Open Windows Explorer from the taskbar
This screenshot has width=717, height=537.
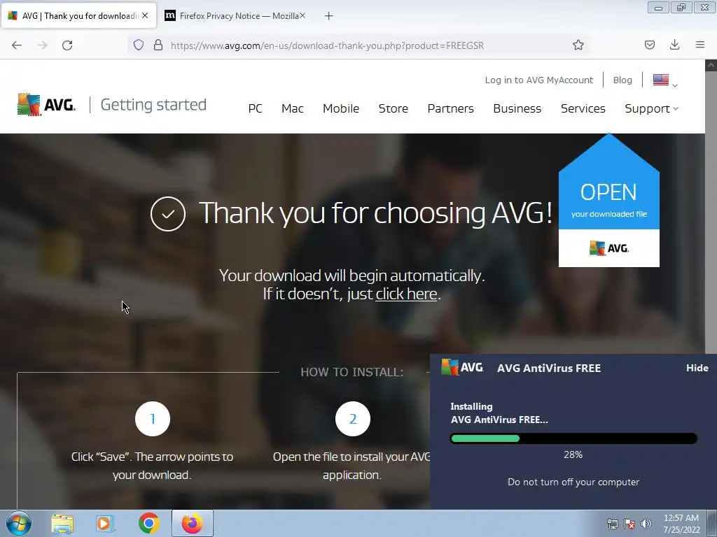[x=62, y=523]
